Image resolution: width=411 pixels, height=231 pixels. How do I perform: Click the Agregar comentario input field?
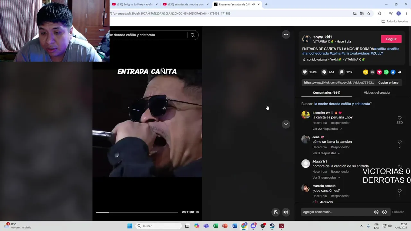pyautogui.click(x=337, y=212)
